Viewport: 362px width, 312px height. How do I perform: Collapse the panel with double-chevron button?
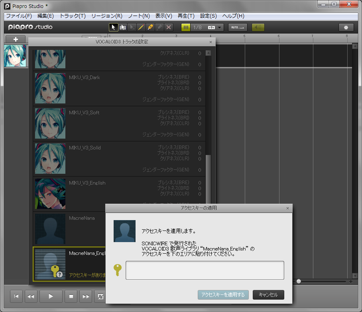[105, 36]
